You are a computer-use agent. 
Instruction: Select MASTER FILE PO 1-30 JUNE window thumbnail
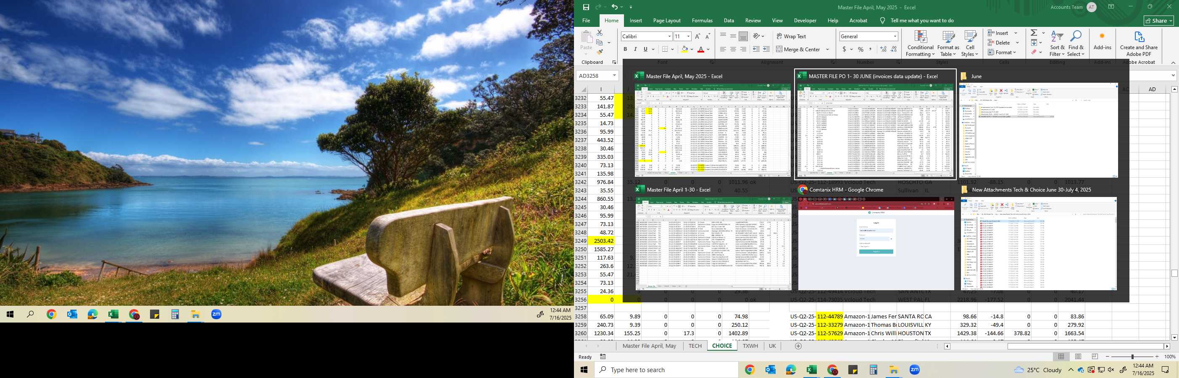click(875, 124)
